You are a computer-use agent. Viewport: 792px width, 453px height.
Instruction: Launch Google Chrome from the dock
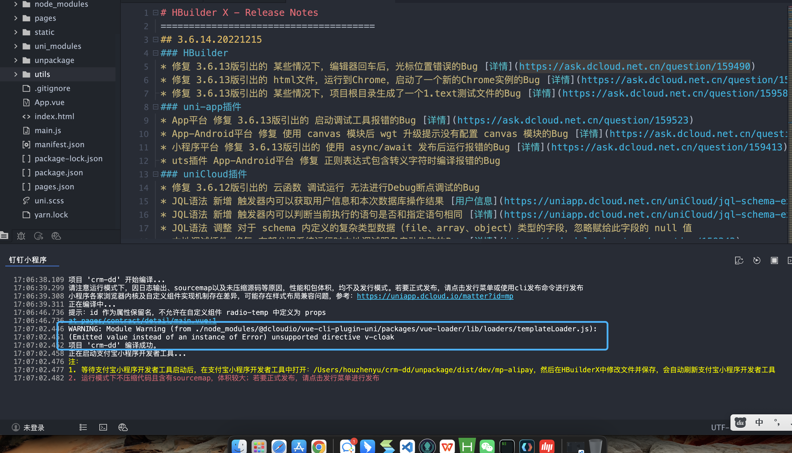(x=319, y=447)
